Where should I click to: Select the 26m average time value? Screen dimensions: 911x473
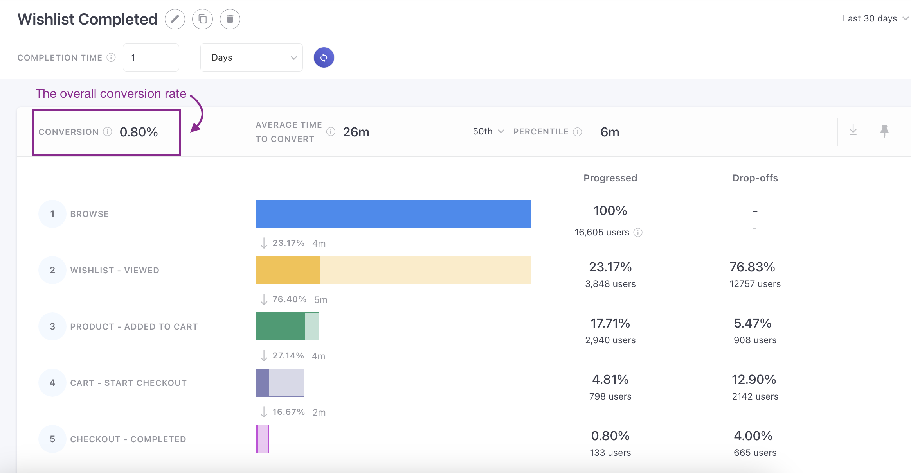point(356,132)
